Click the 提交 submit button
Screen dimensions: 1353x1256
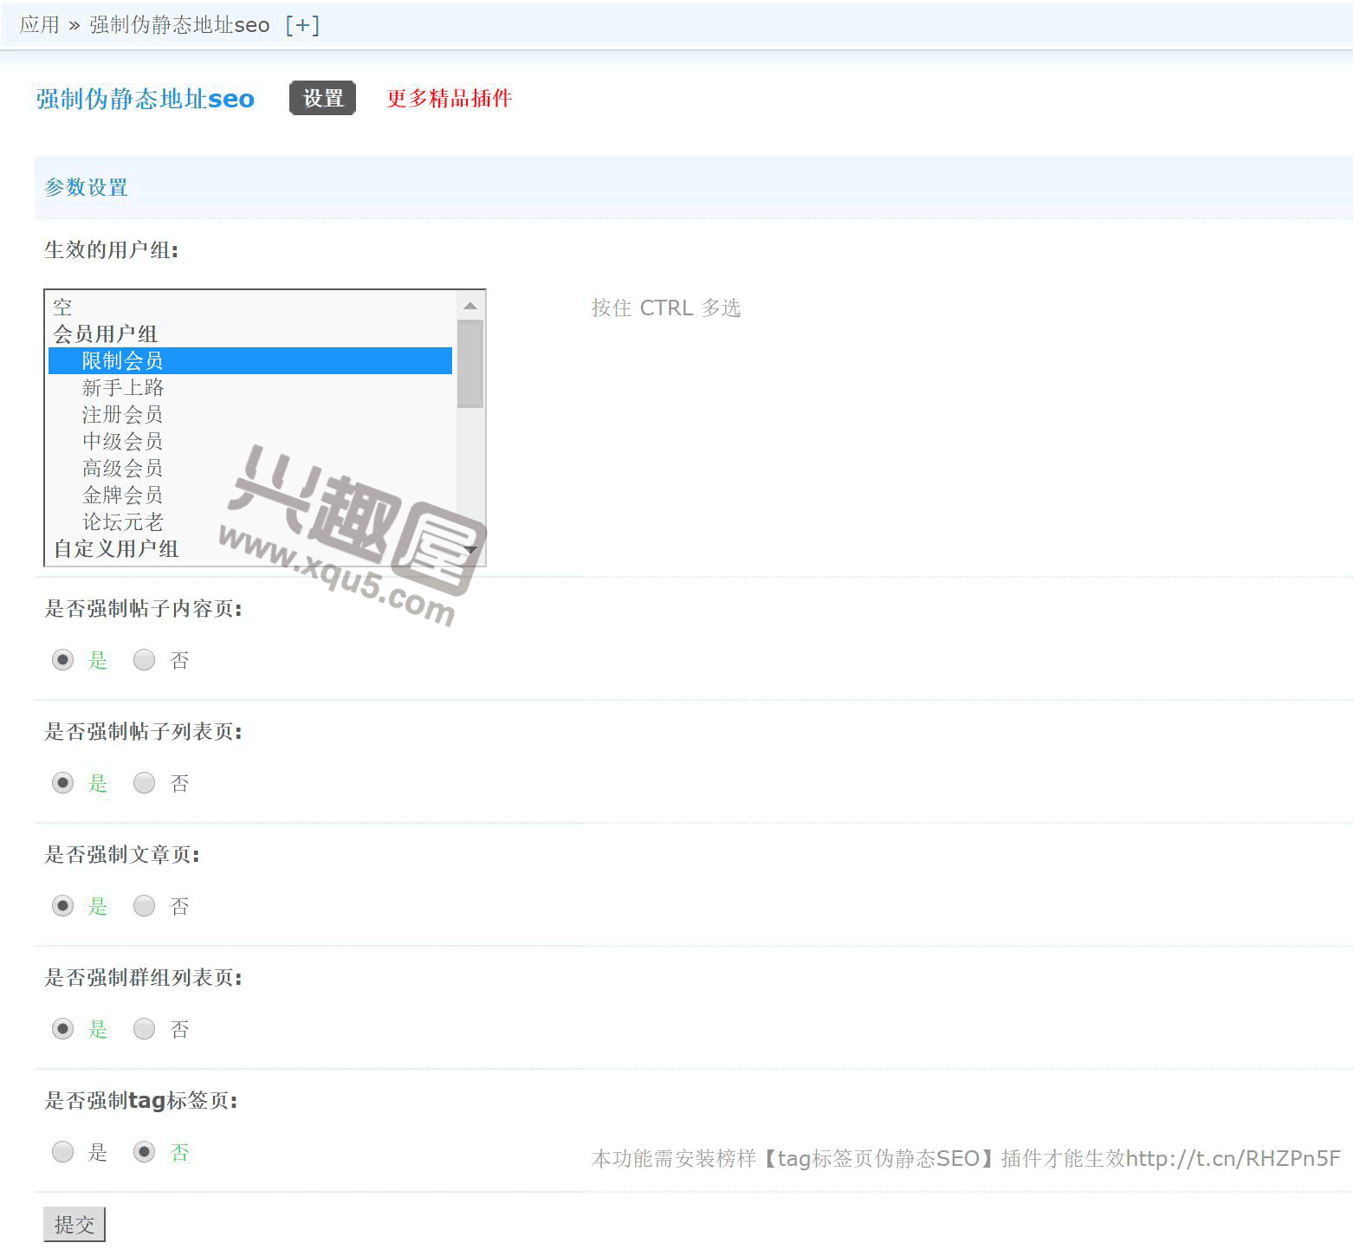tap(74, 1225)
